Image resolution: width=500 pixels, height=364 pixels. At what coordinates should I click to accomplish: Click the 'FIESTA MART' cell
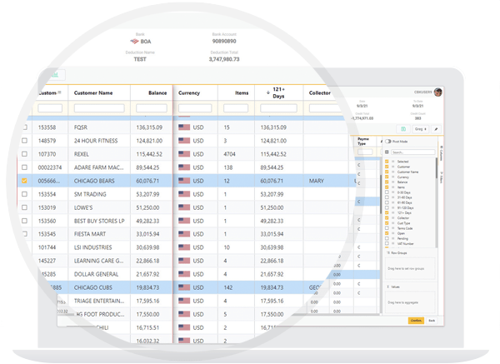tap(90, 234)
